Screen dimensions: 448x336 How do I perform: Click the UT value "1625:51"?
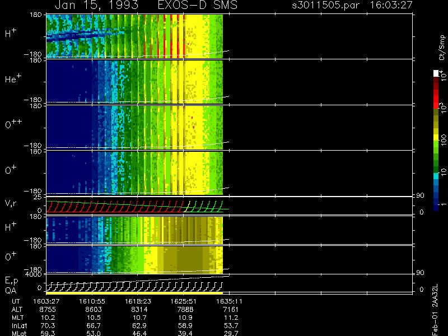click(x=184, y=301)
